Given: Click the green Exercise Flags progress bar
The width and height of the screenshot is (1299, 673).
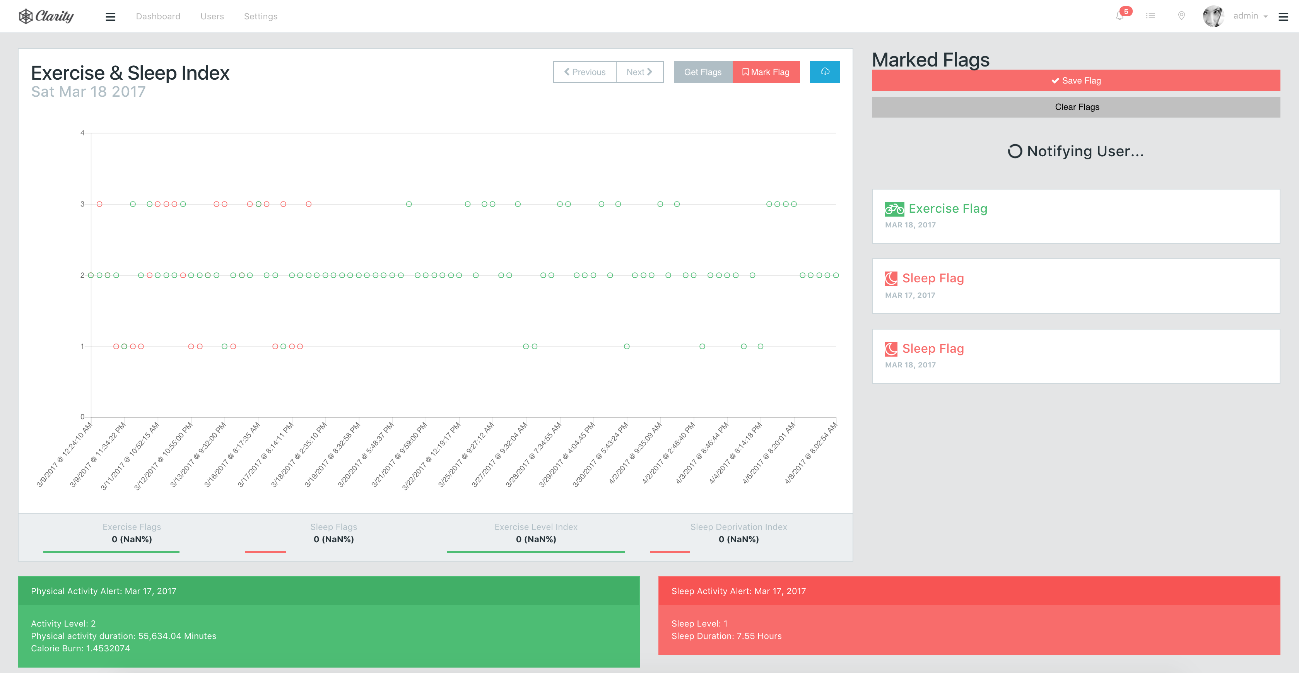Looking at the screenshot, I should click(x=111, y=552).
